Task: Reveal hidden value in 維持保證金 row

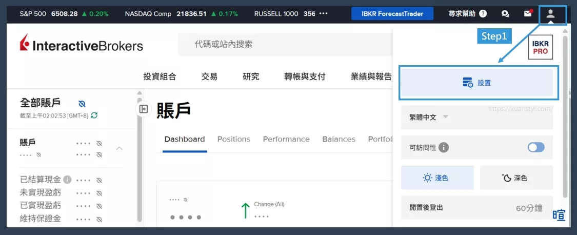Action: (99, 220)
